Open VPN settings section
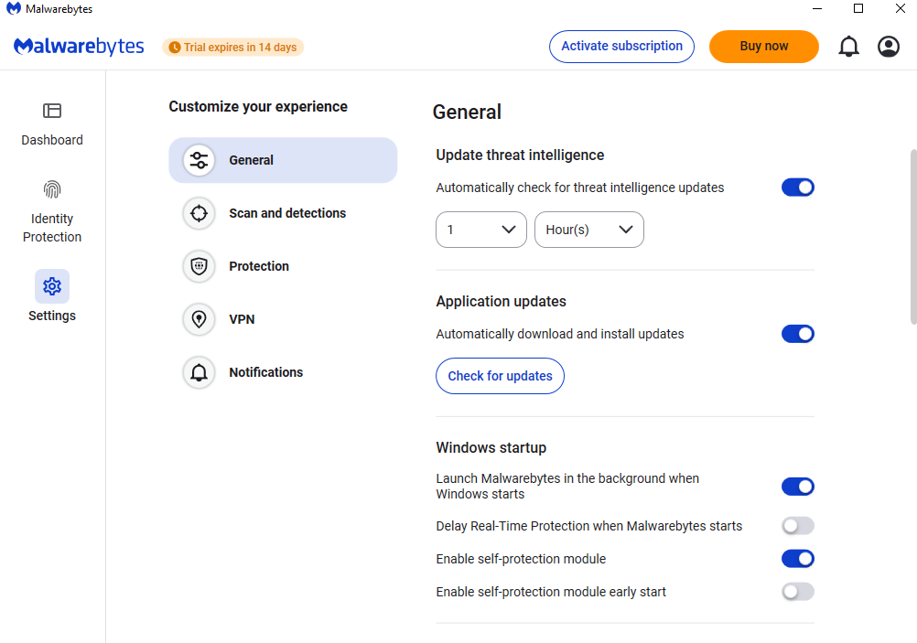917x643 pixels. pyautogui.click(x=283, y=320)
